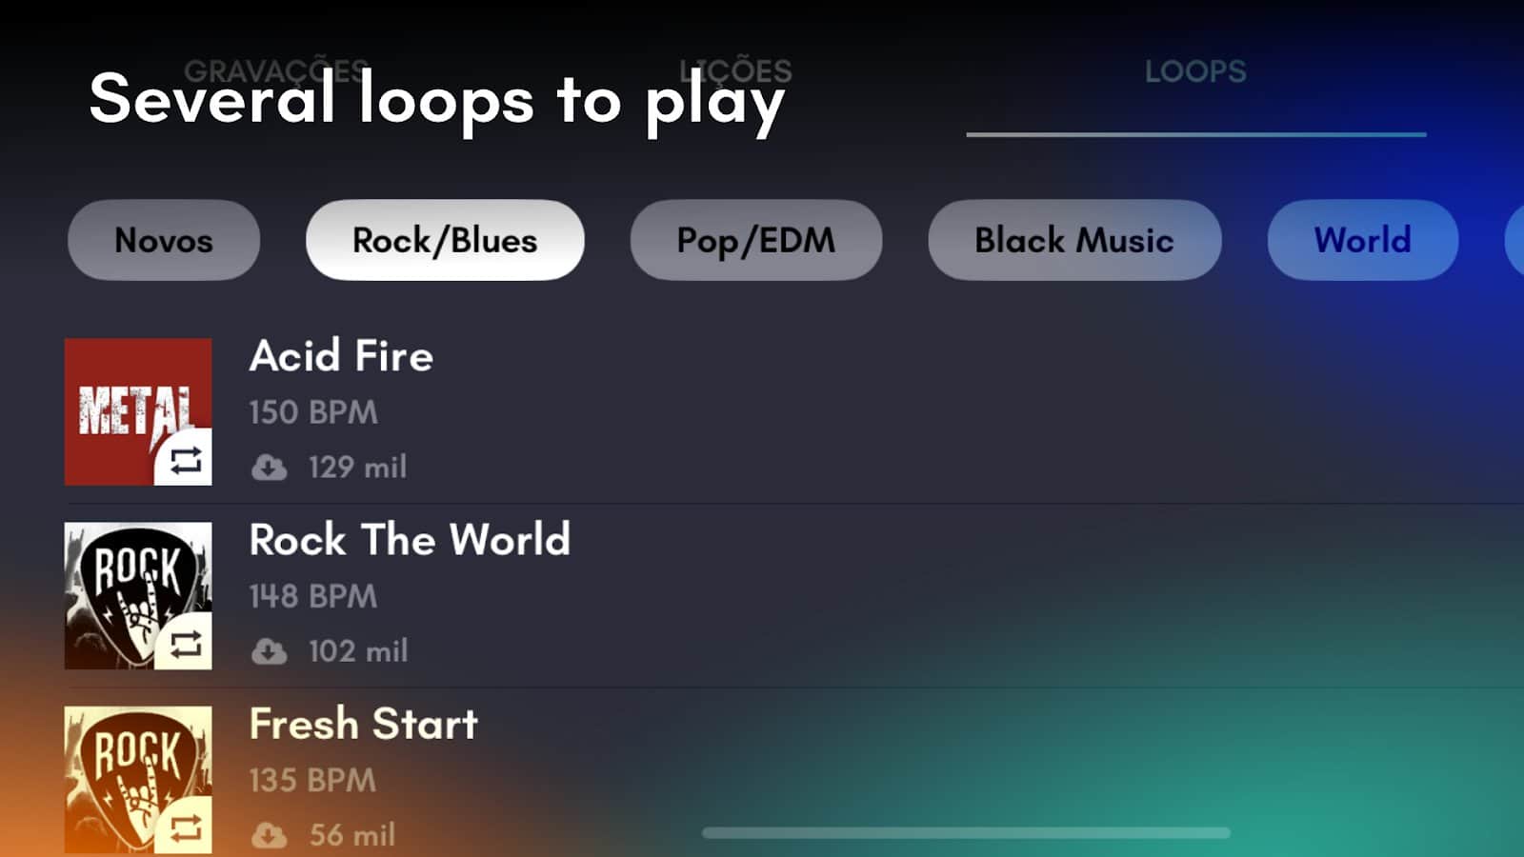Viewport: 1524px width, 857px height.
Task: Click the download cloud icon for Rock The World
Action: [269, 651]
